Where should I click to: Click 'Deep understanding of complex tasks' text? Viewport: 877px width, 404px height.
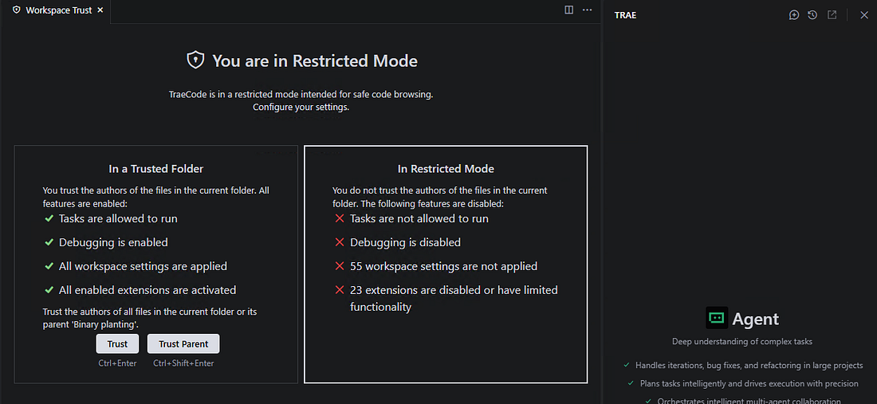click(742, 341)
